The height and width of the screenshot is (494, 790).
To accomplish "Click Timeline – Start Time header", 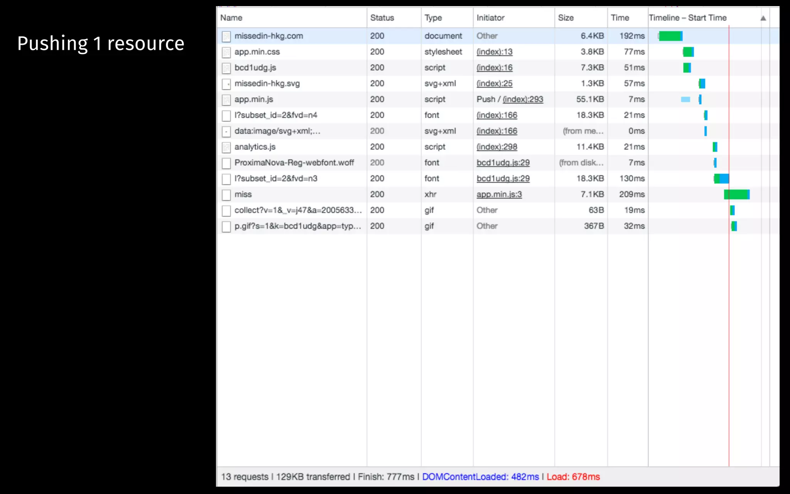I will coord(687,18).
